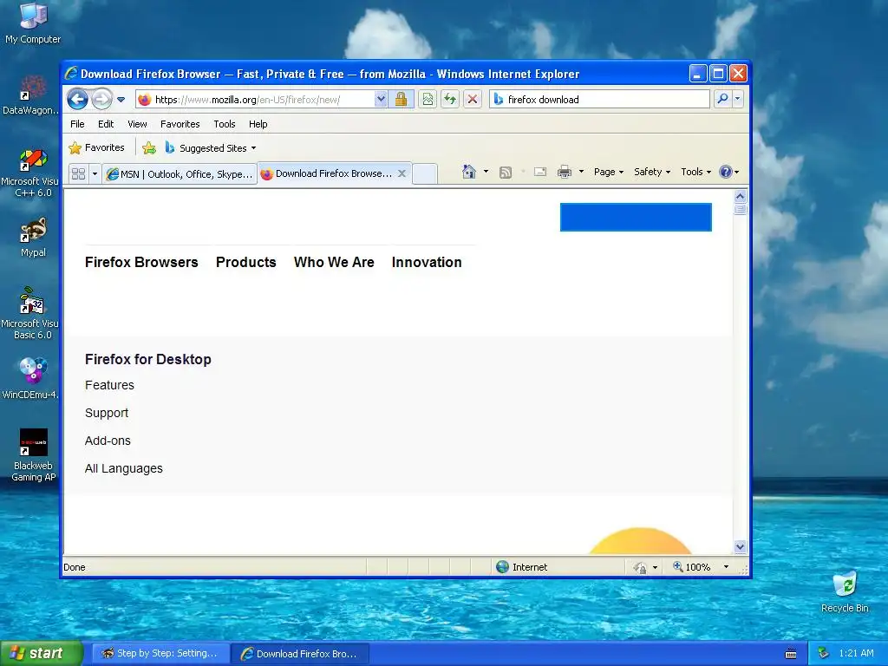Click the 100% zoom level button
888x666 pixels.
(x=691, y=567)
